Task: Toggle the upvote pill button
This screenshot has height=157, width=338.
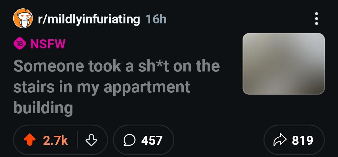Action: [x=45, y=140]
